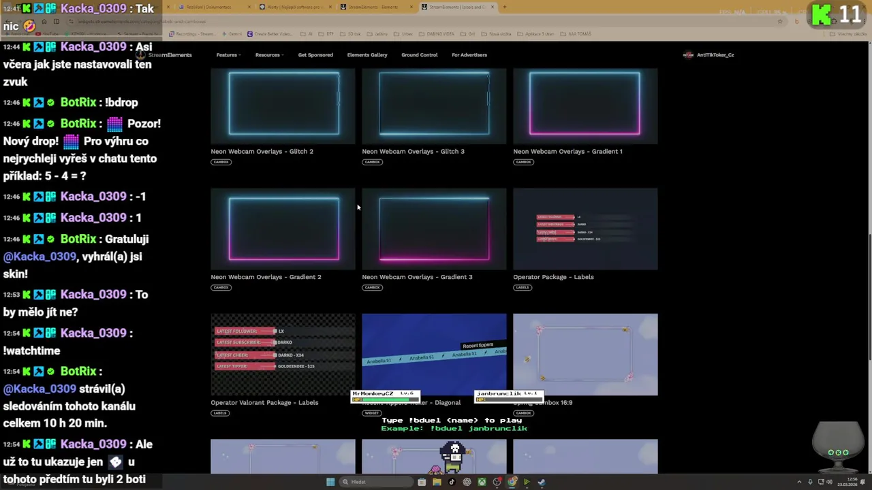Click the taskbar Hledat search box
The height and width of the screenshot is (490, 872).
tap(376, 482)
